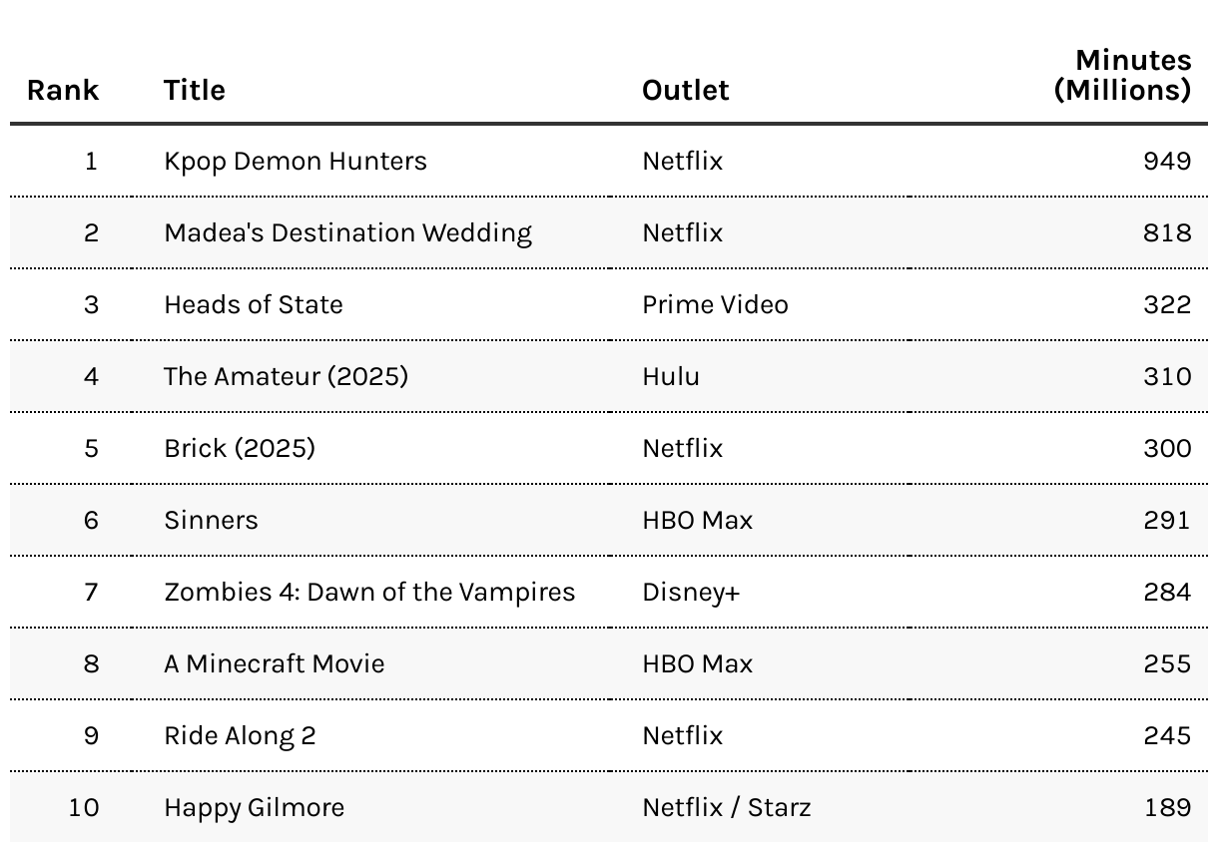1218x852 pixels.
Task: Click the Netflix / Starz outlet cell
Action: coord(727,807)
